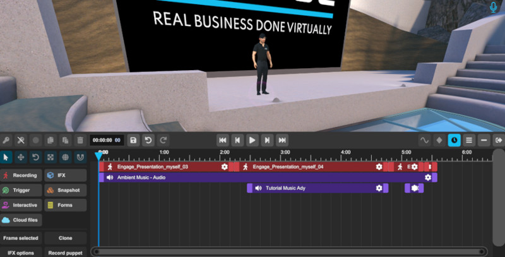
Task: Open the Snapshot category
Action: tap(65, 190)
